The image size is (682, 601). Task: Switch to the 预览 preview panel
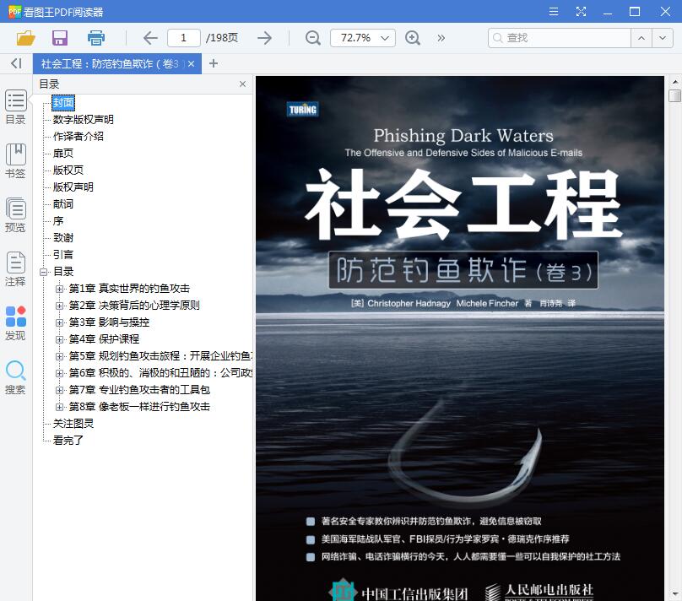point(16,215)
